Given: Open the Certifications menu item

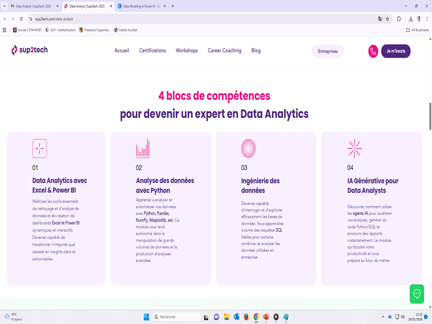Looking at the screenshot, I should (152, 51).
